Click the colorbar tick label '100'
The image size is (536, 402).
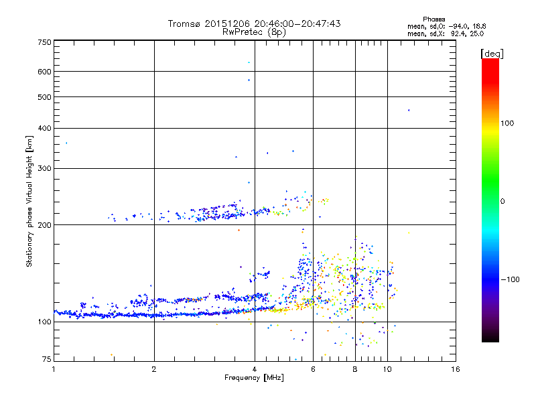507,123
